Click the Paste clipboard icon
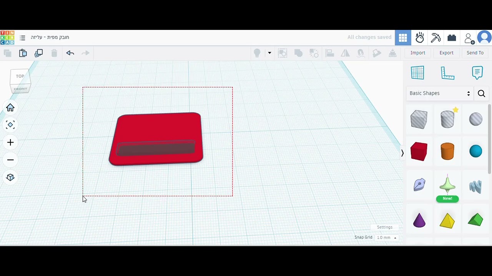Viewport: 492px width, 276px height. tap(23, 53)
